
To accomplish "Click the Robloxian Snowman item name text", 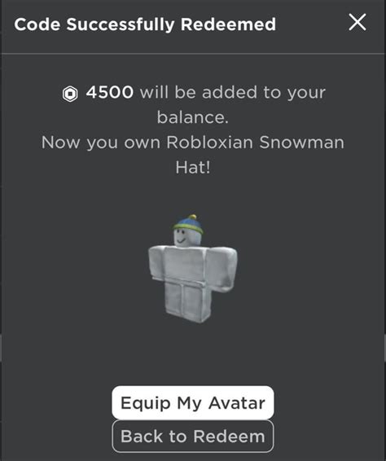I will click(x=255, y=143).
